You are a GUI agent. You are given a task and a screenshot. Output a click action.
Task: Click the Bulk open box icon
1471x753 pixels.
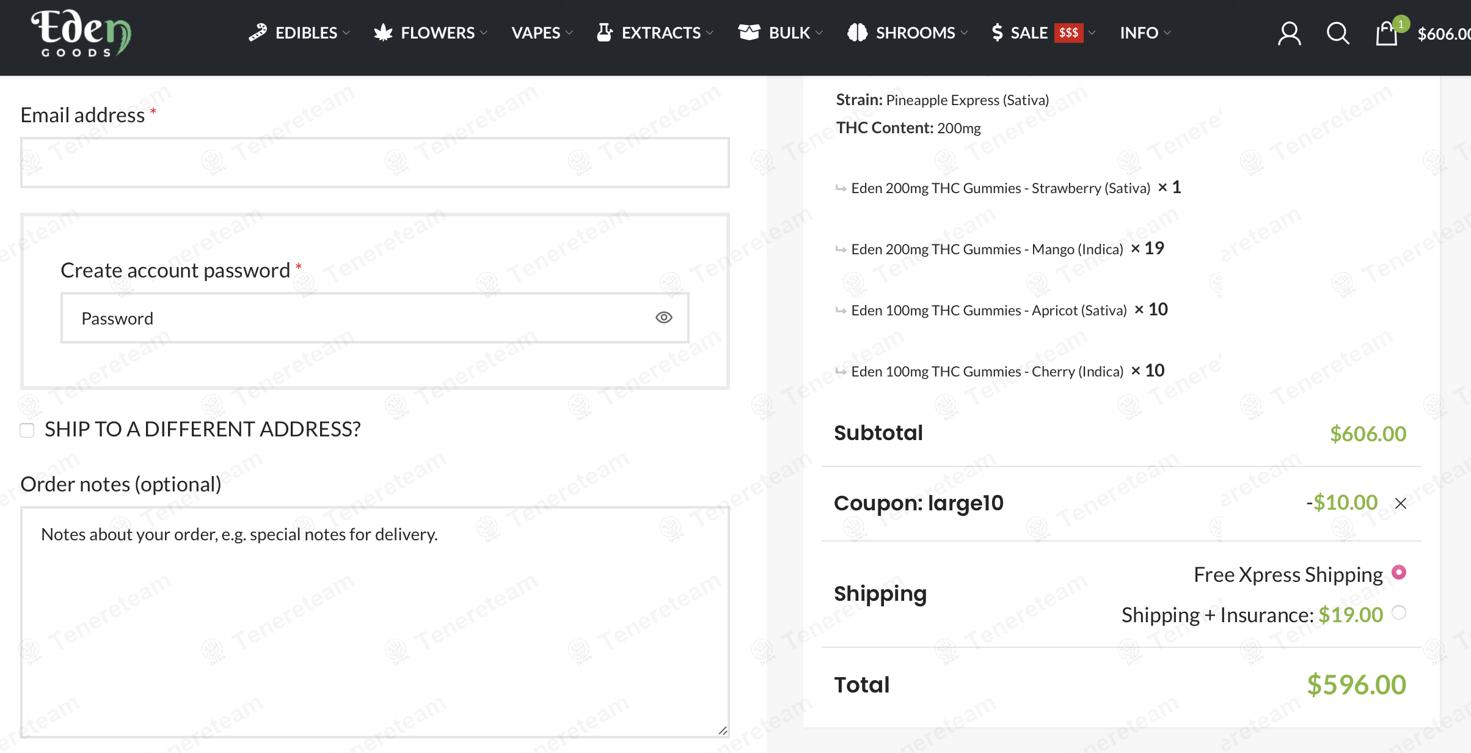click(x=749, y=32)
